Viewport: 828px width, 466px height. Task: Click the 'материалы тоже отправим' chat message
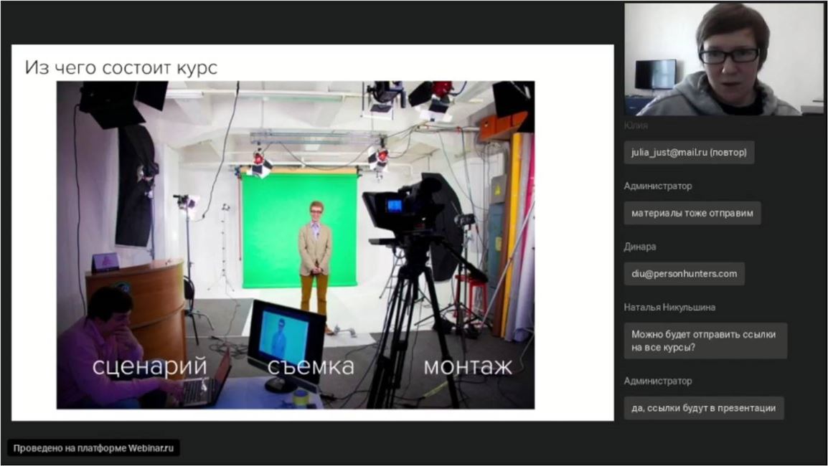point(692,213)
